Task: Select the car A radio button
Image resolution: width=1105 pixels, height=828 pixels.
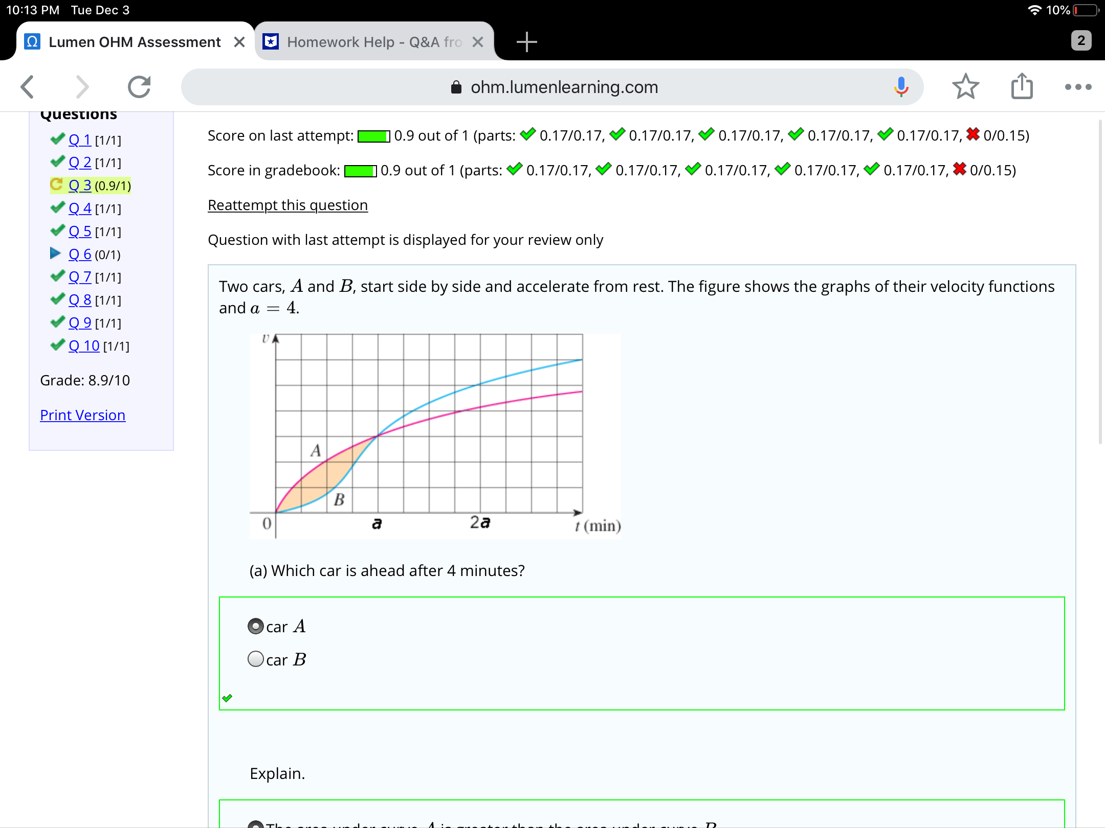Action: click(x=255, y=626)
